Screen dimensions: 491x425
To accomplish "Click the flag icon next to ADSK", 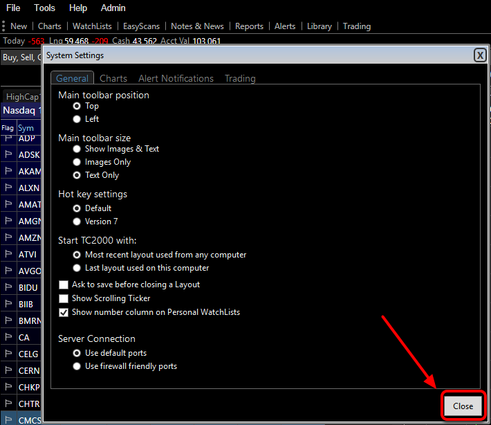I will pyautogui.click(x=8, y=154).
